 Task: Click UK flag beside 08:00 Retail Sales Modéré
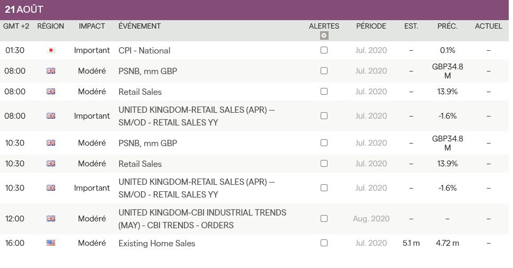51,92
